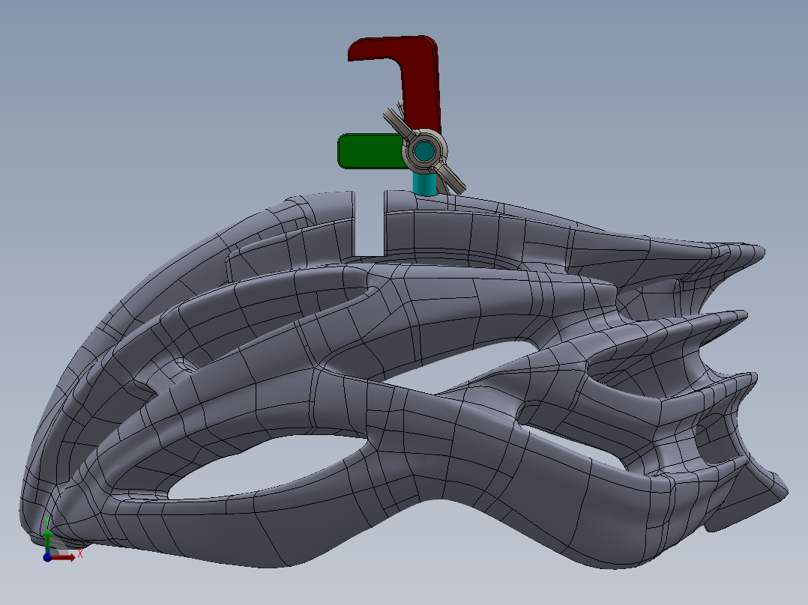Select the gray wing nut component

pos(424,151)
